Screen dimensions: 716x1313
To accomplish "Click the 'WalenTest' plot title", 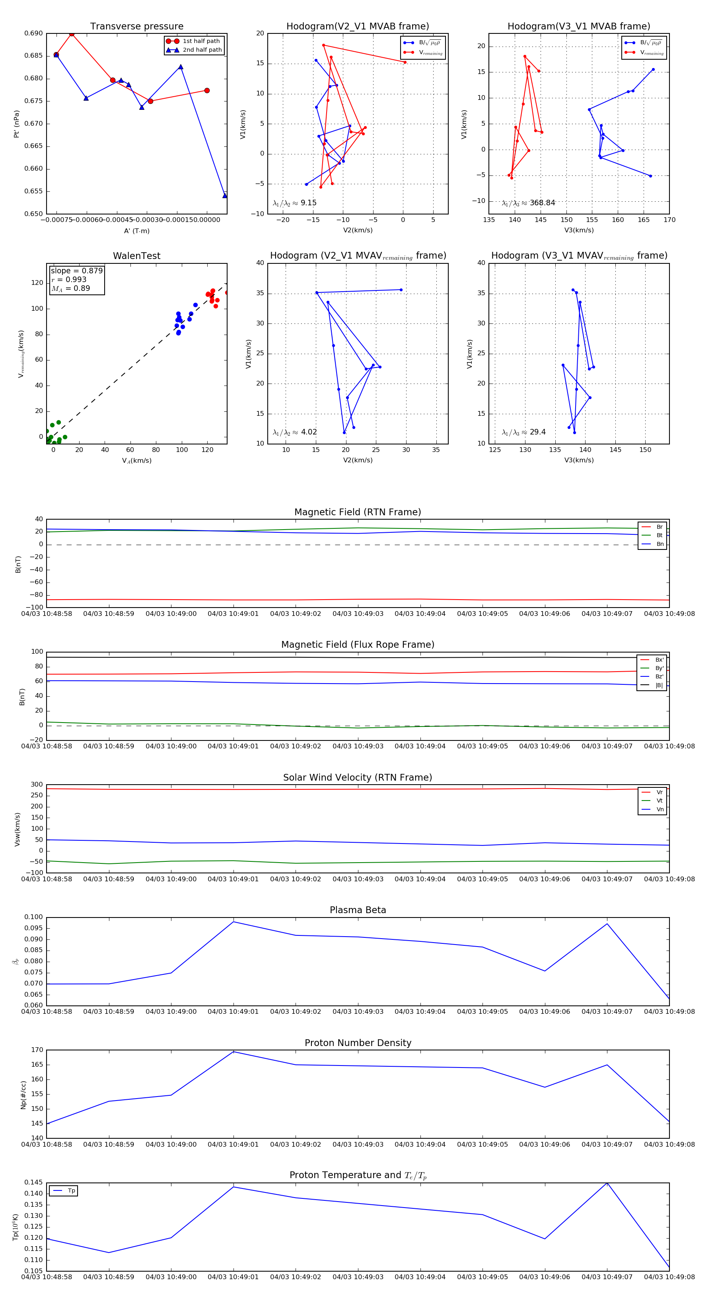I will (x=136, y=256).
